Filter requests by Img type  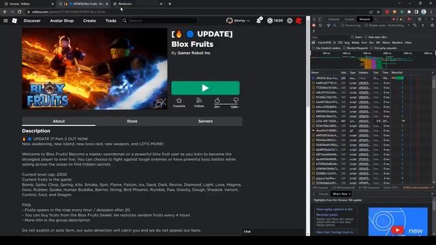point(347,42)
